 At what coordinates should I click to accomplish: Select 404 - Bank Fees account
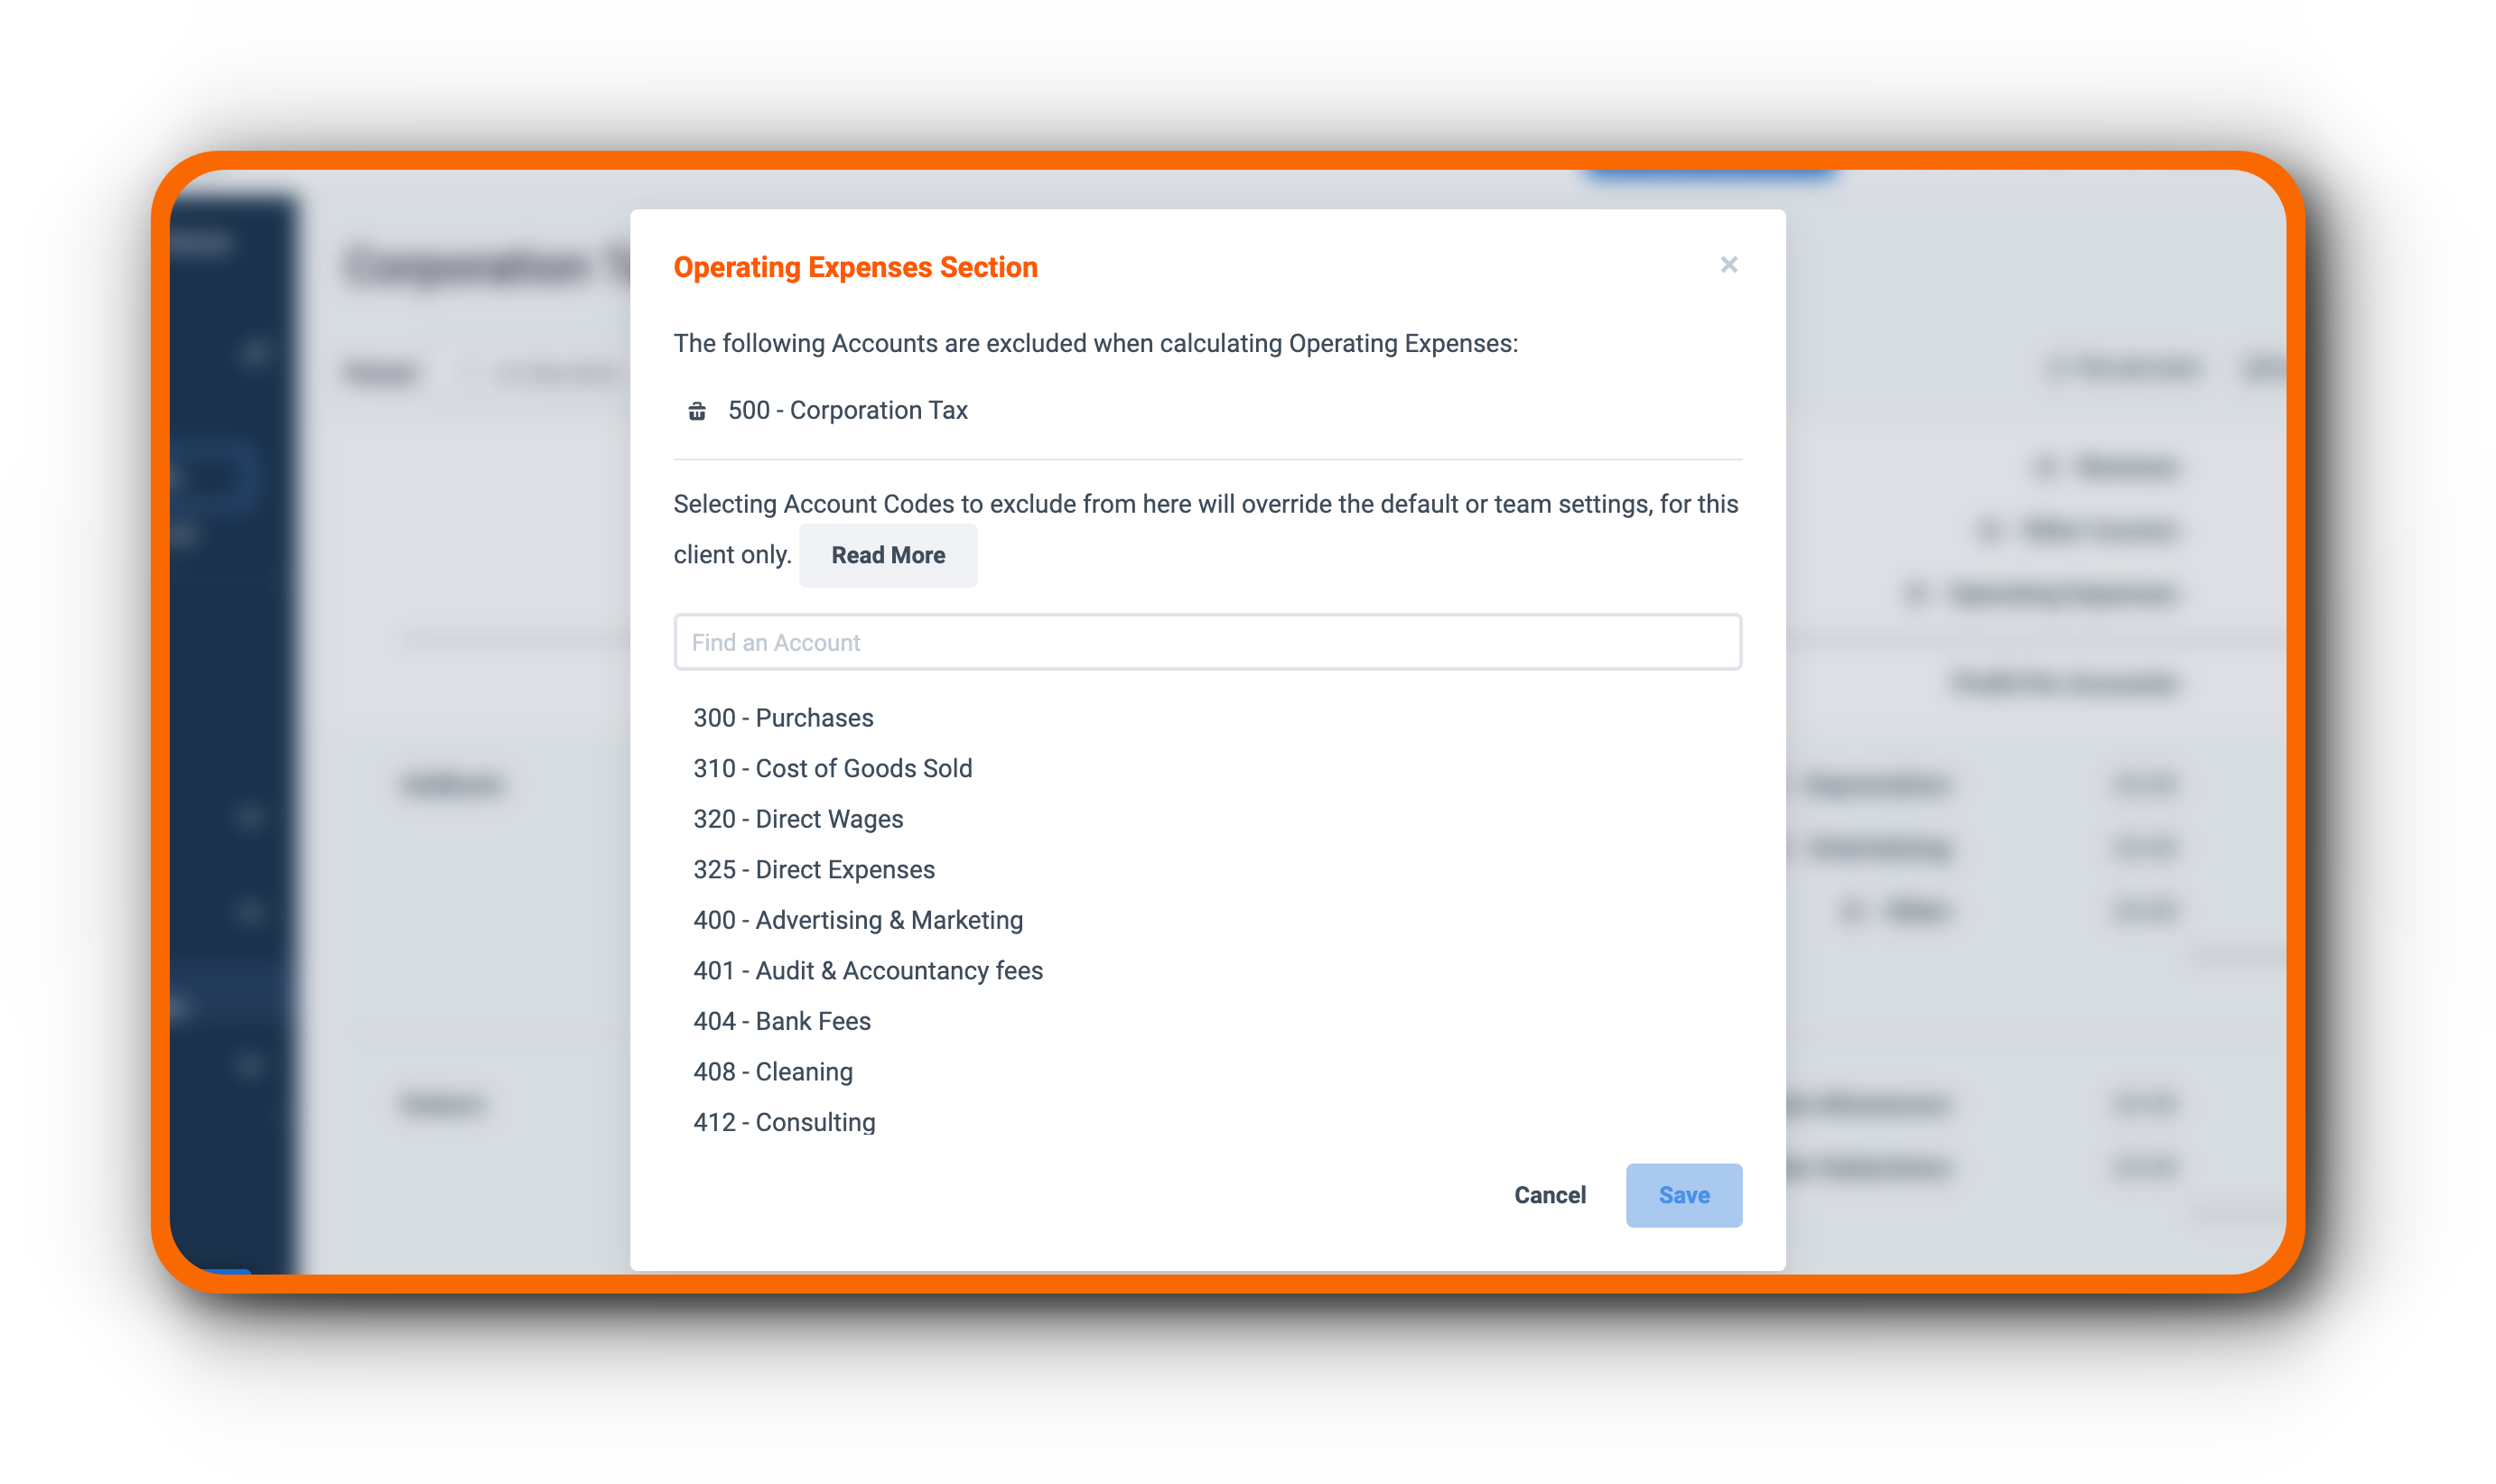pyautogui.click(x=781, y=1021)
